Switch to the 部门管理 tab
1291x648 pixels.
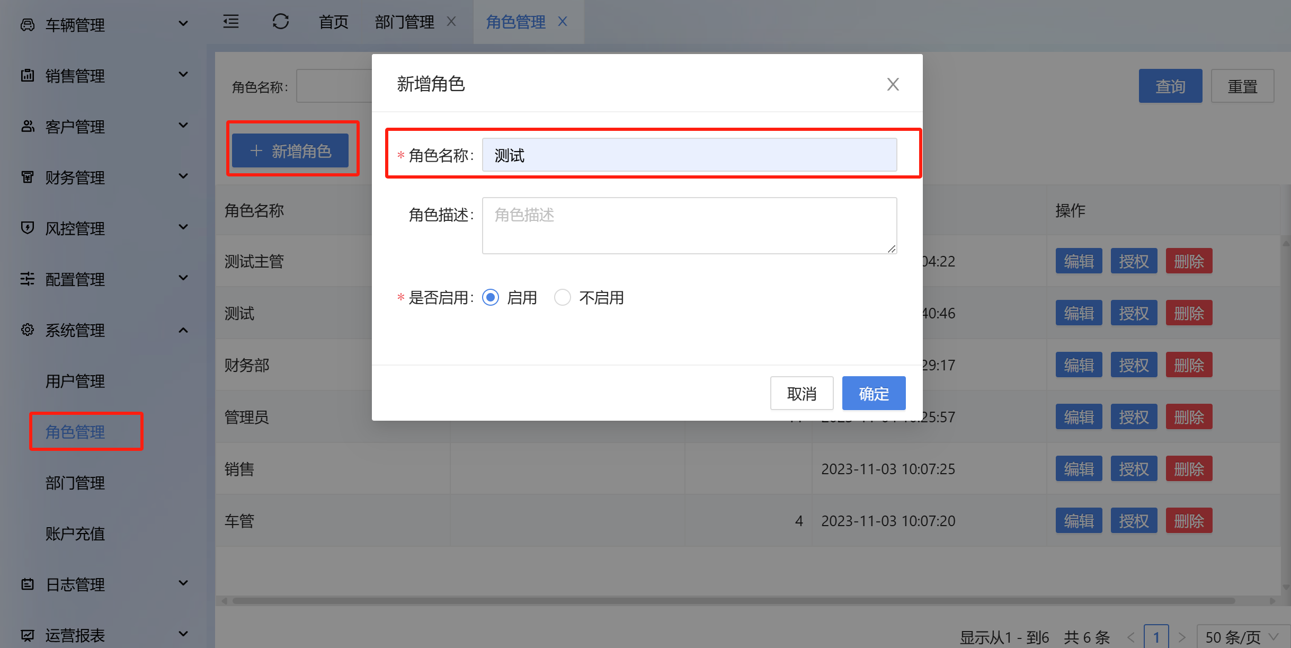pyautogui.click(x=404, y=22)
